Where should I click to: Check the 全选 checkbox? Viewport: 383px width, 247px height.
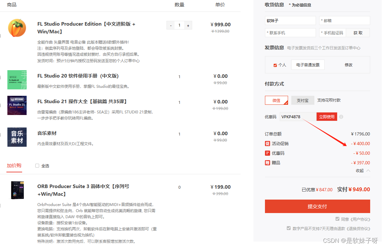(x=37, y=166)
